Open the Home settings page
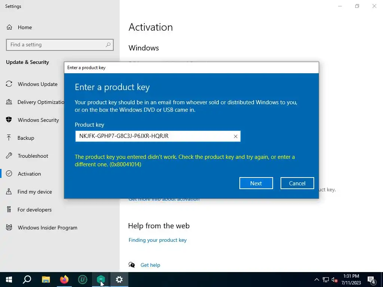Screen dimensions: 383x287 click(25, 27)
